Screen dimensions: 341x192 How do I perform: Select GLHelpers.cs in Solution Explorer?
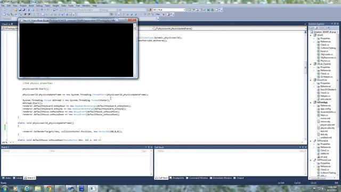(x=327, y=77)
